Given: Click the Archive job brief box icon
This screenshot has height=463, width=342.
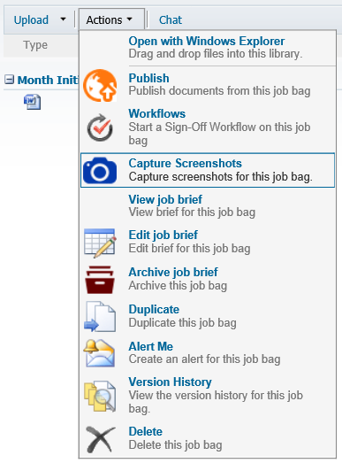Looking at the screenshot, I should click(x=100, y=280).
